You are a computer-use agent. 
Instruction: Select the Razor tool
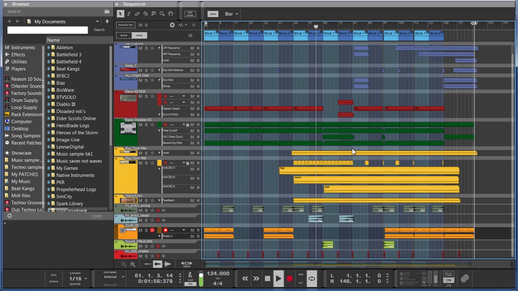145,14
